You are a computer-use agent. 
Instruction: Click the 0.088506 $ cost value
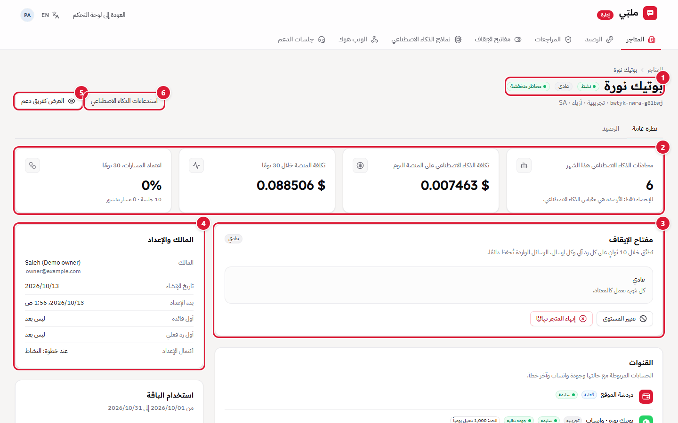click(291, 186)
